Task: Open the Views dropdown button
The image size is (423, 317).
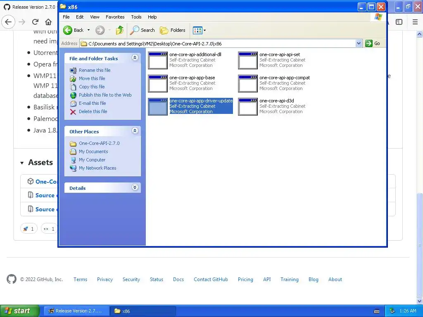Action: click(199, 30)
